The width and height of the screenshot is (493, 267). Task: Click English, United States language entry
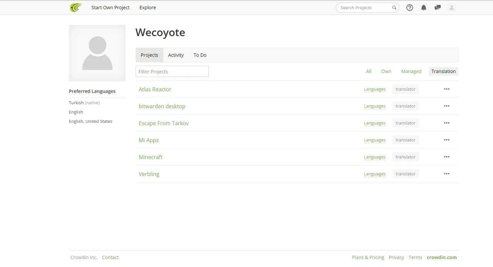pos(91,121)
